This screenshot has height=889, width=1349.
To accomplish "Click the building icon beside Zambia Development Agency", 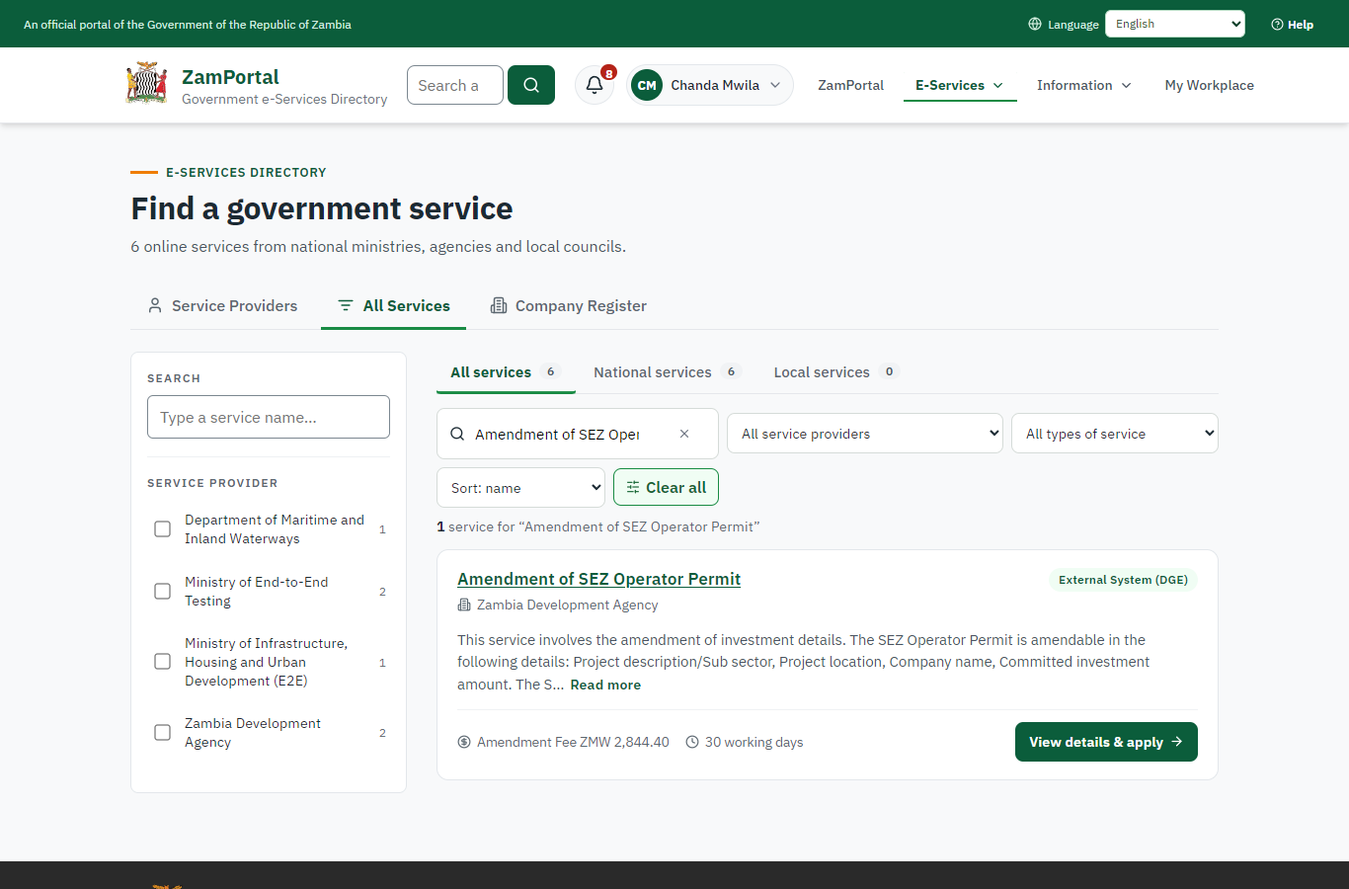I will click(464, 605).
